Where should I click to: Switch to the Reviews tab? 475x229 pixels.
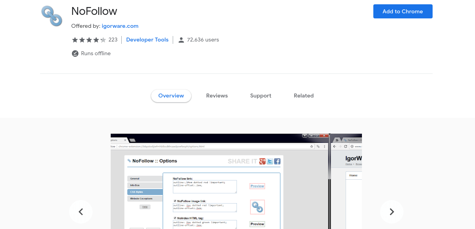(x=217, y=96)
